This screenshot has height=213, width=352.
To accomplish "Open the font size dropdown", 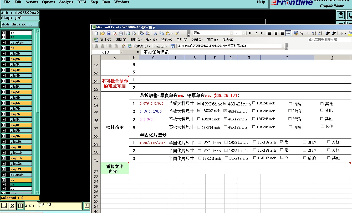I will click(244, 33).
